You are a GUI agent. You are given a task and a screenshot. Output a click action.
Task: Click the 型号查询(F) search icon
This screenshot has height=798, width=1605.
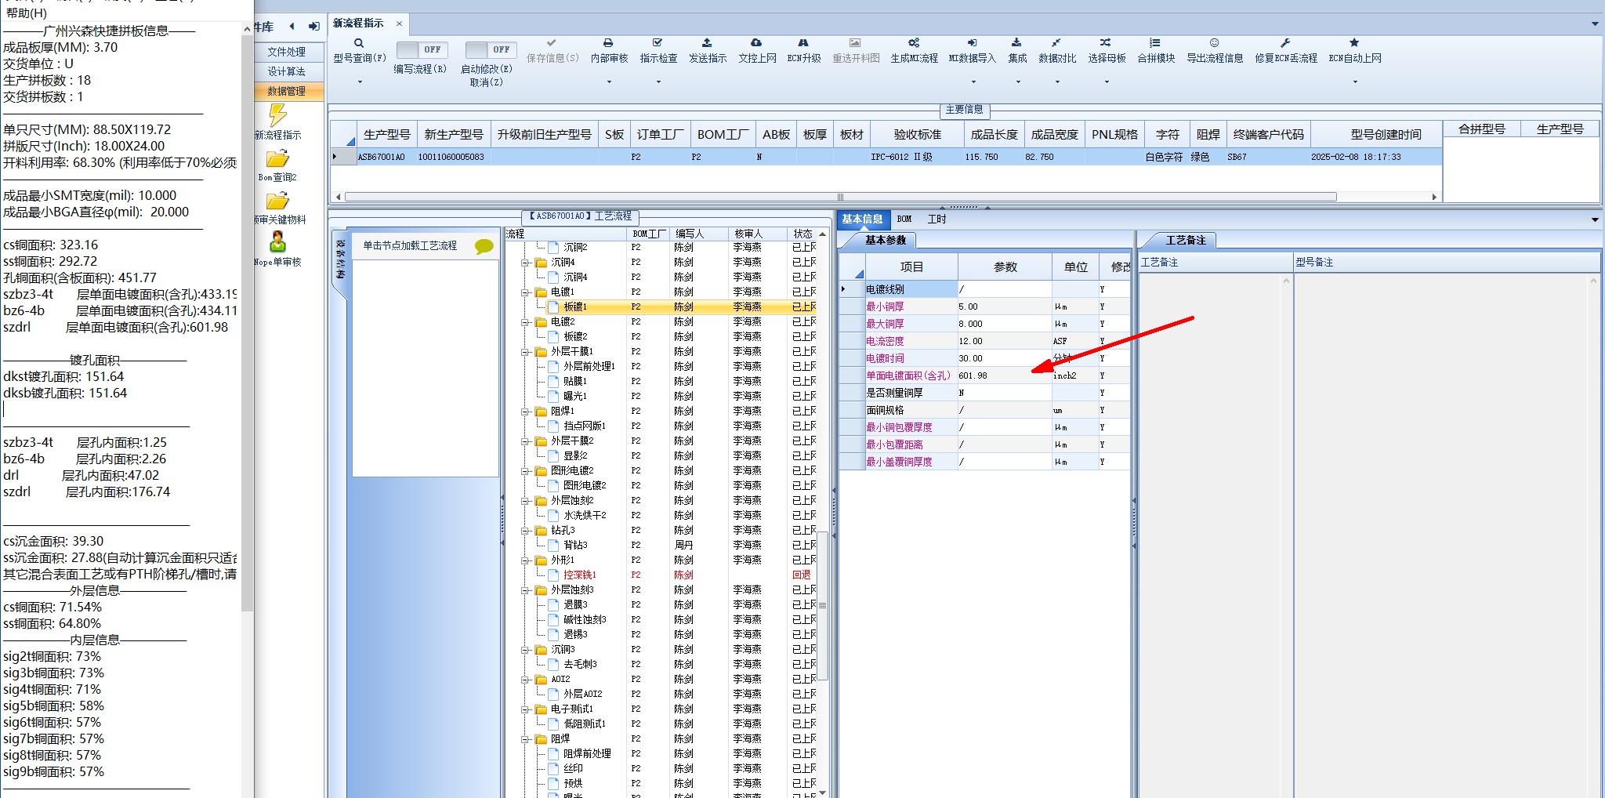[x=359, y=43]
